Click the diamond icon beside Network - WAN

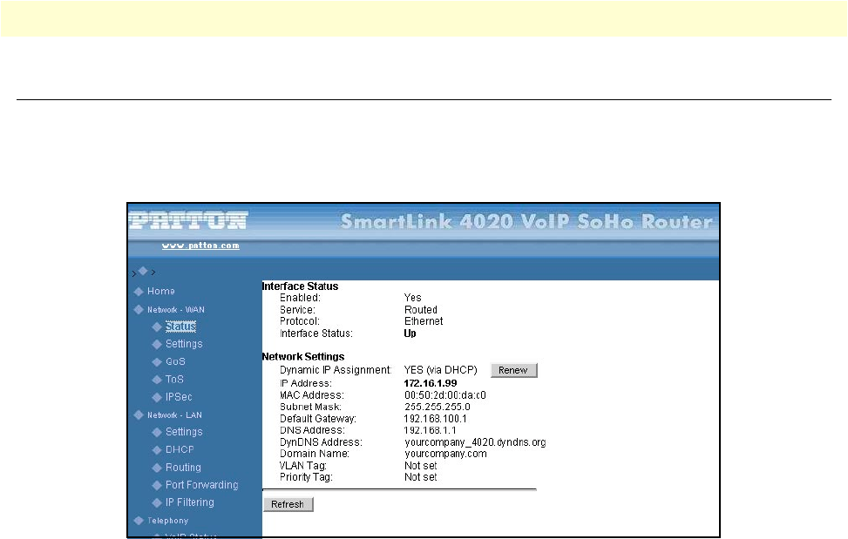(x=139, y=309)
